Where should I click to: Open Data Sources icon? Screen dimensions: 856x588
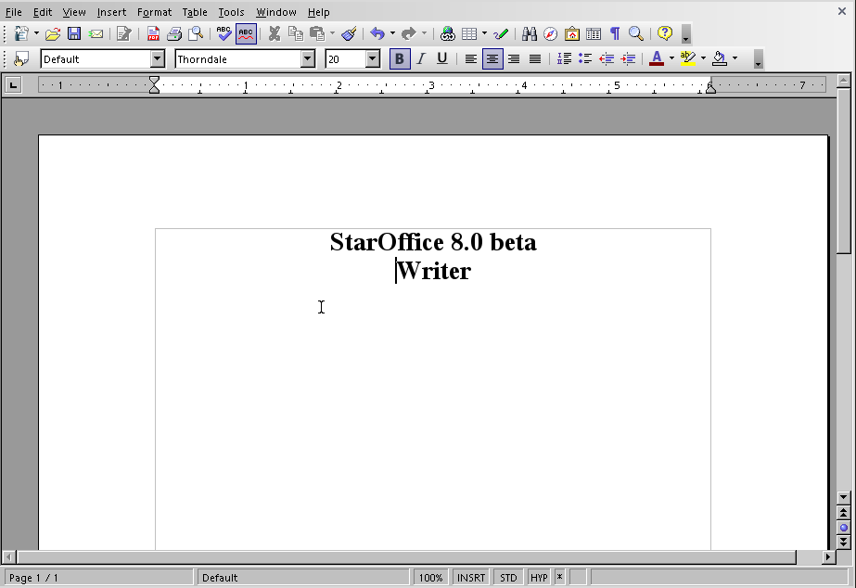594,33
